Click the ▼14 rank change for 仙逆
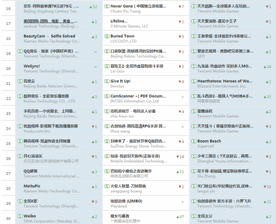The height and width of the screenshot is (224, 276). pos(180,157)
